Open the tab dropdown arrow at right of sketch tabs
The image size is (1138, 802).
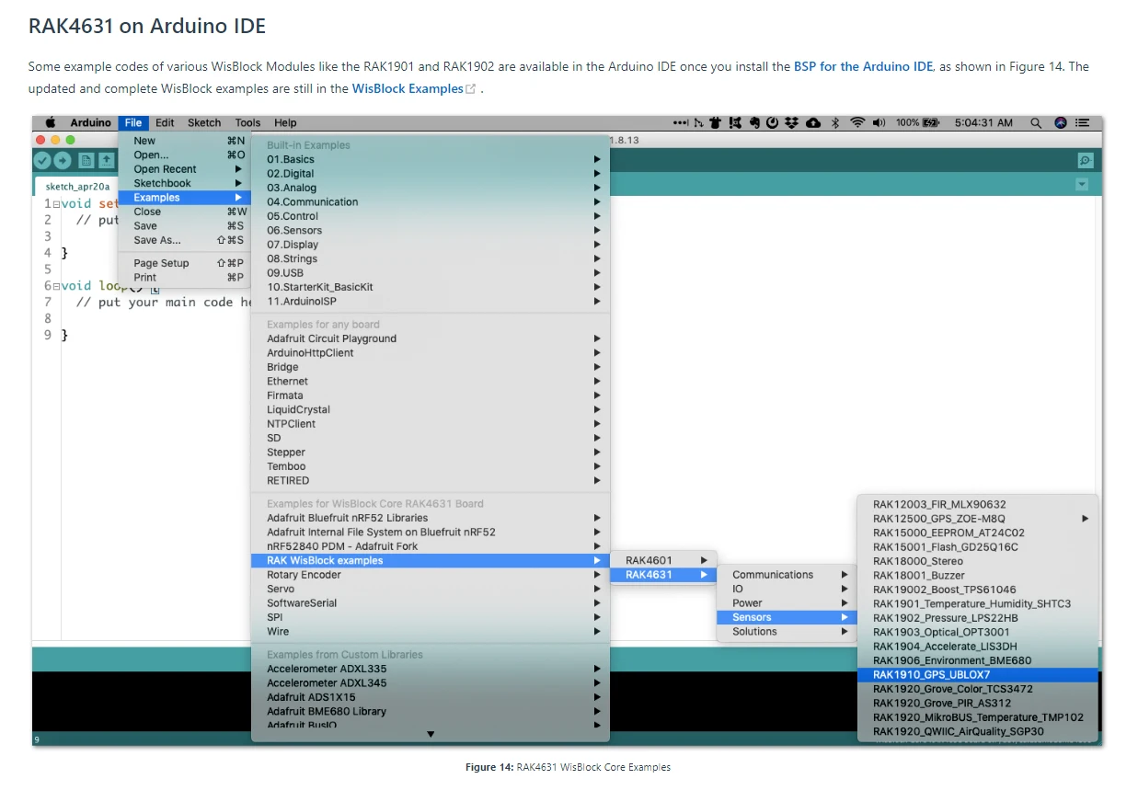point(1082,185)
